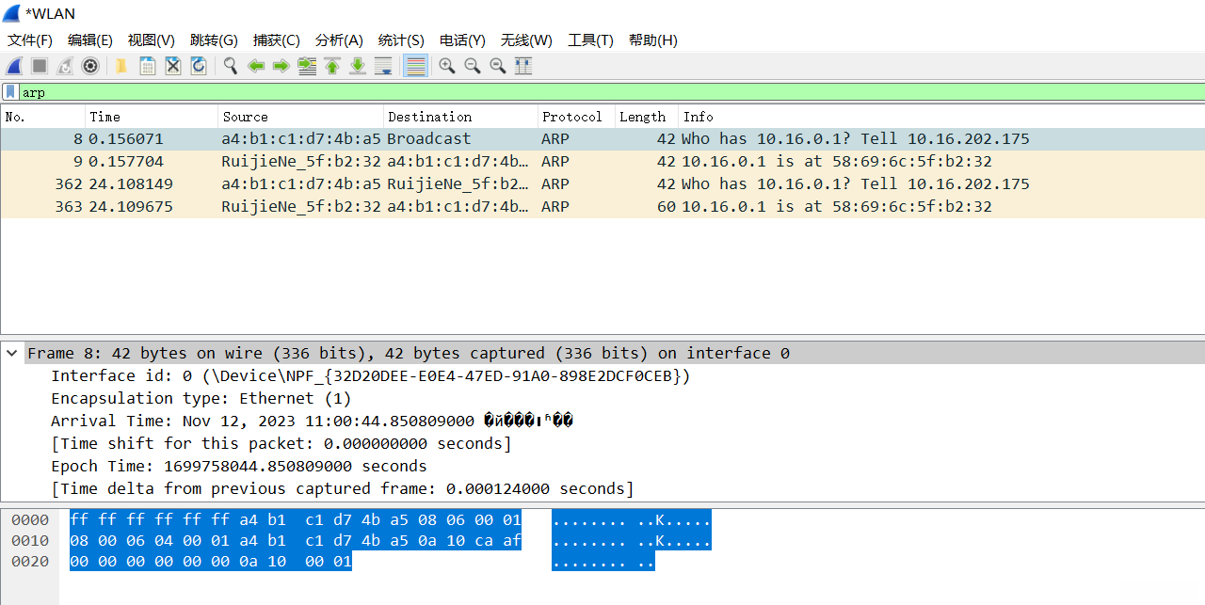Click Wireshark fin icon in title bar

point(11,13)
